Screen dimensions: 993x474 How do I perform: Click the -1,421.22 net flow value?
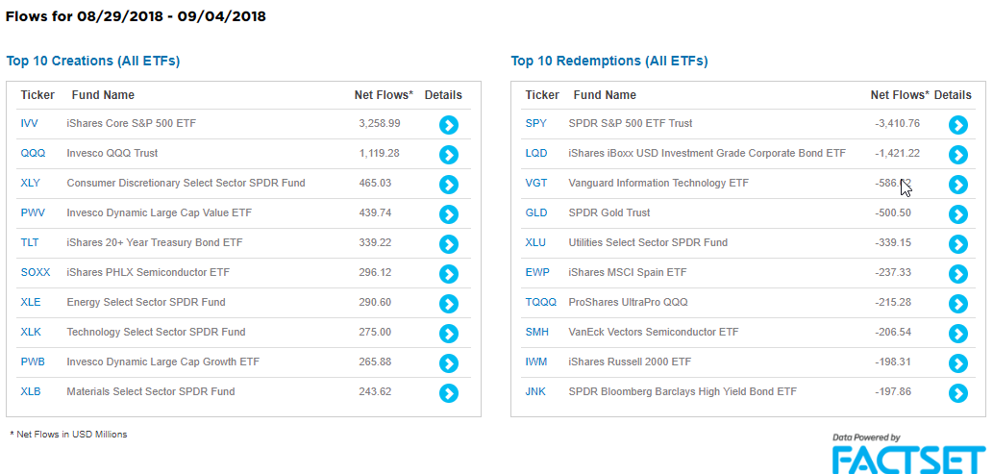[897, 154]
